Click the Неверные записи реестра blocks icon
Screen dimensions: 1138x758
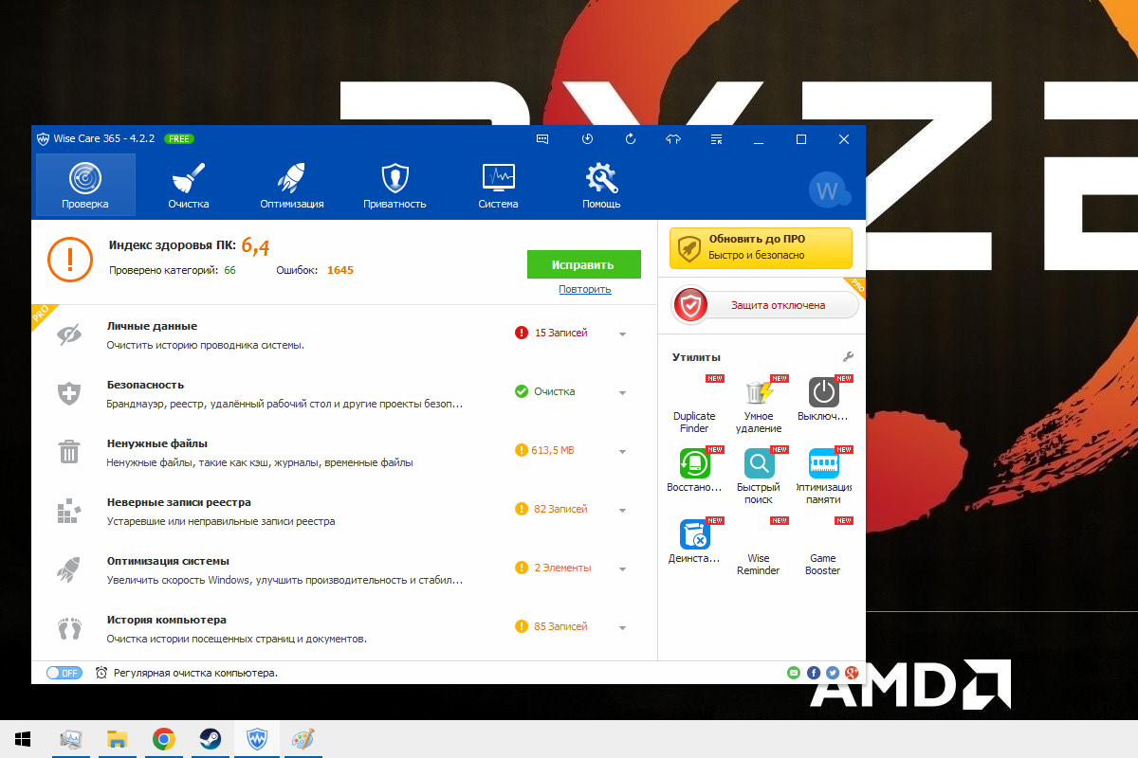tap(67, 512)
